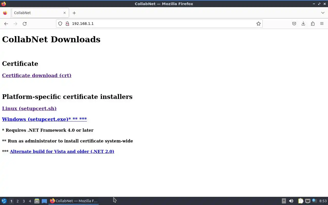328x205 pixels.
Task: Reload the current page
Action: point(25,24)
